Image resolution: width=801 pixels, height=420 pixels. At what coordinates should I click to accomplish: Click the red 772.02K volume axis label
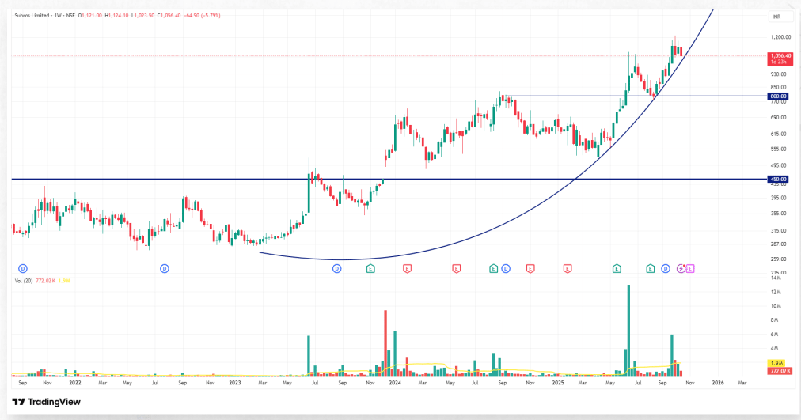[776, 370]
